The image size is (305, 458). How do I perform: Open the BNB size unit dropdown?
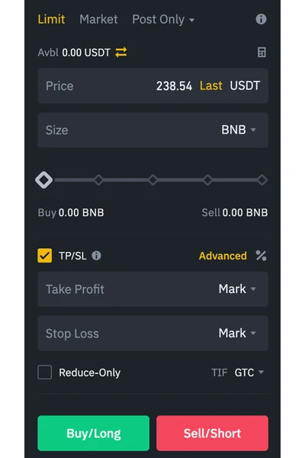pyautogui.click(x=239, y=130)
